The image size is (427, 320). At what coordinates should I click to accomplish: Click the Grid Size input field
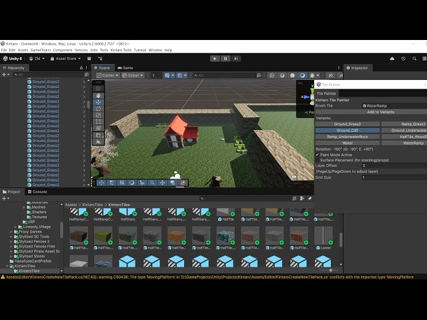pyautogui.click(x=394, y=177)
